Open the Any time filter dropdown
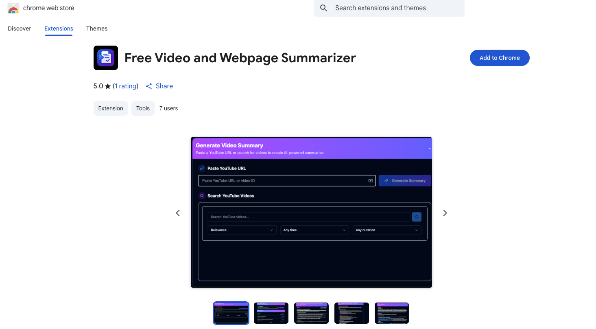Image resolution: width=596 pixels, height=329 pixels. [314, 230]
